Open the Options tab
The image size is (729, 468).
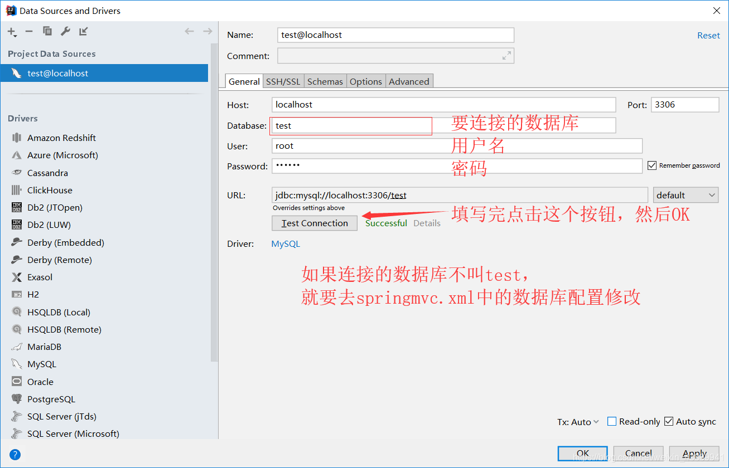pos(366,81)
